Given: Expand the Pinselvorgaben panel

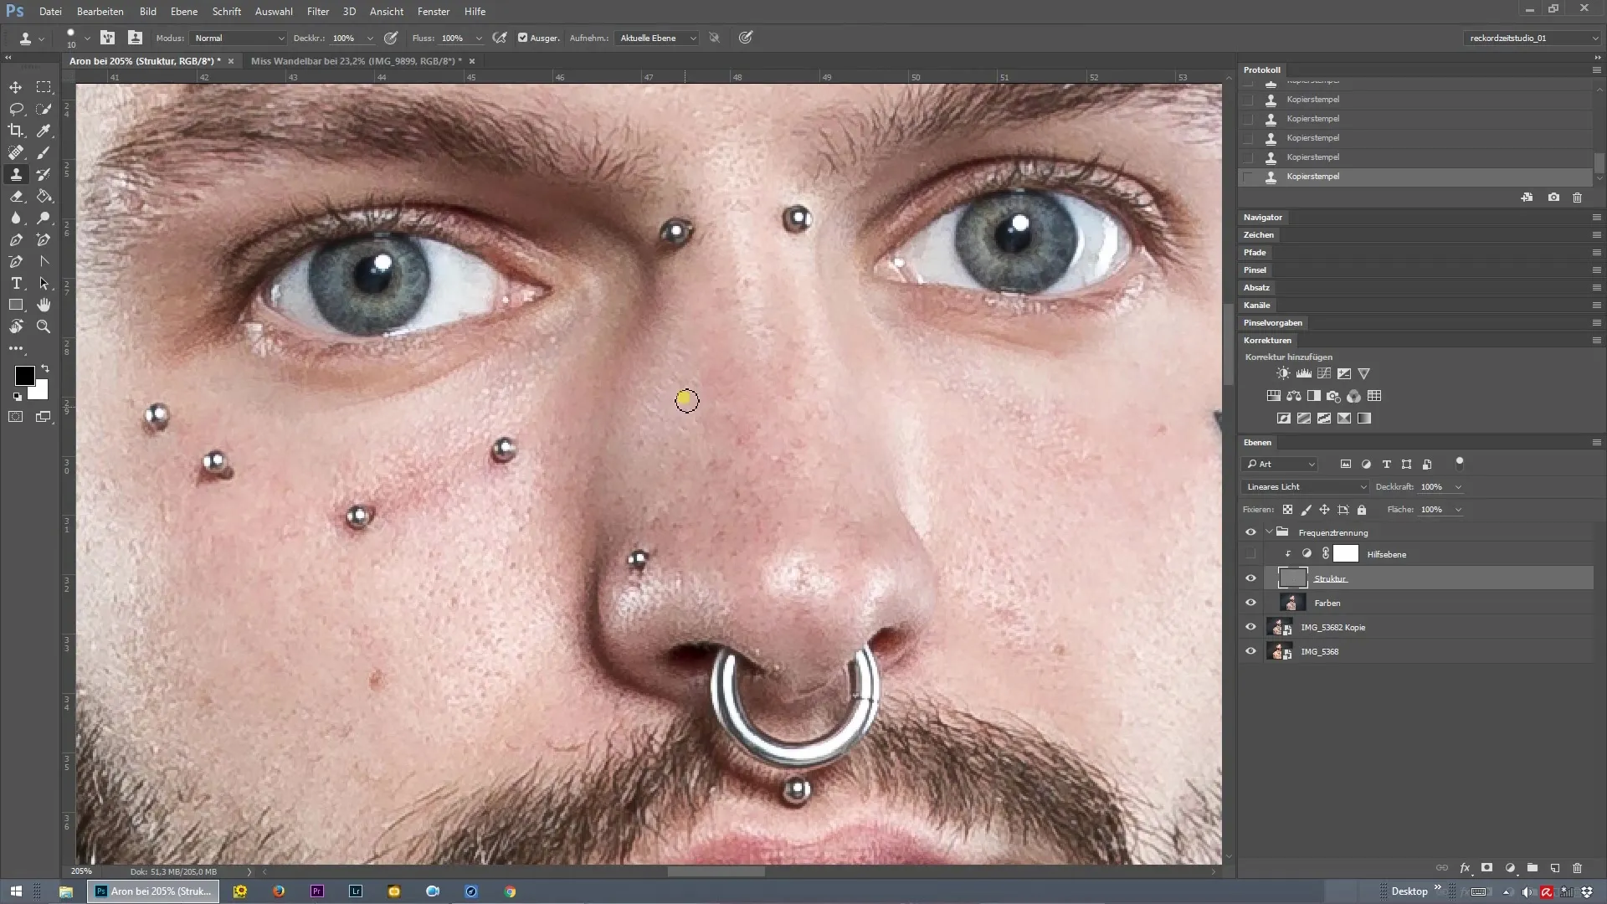Looking at the screenshot, I should [x=1273, y=322].
